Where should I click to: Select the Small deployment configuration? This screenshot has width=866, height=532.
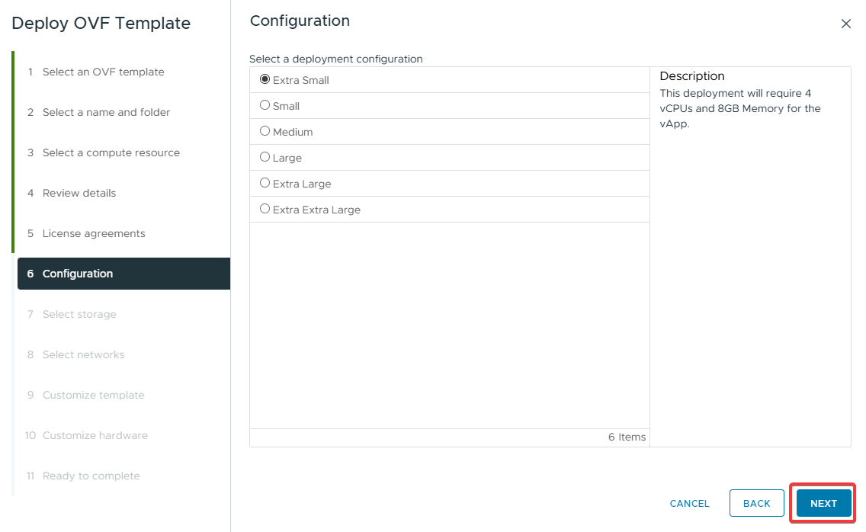265,105
